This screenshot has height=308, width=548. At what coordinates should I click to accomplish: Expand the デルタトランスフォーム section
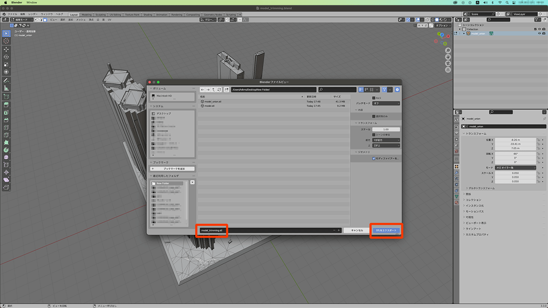480,188
